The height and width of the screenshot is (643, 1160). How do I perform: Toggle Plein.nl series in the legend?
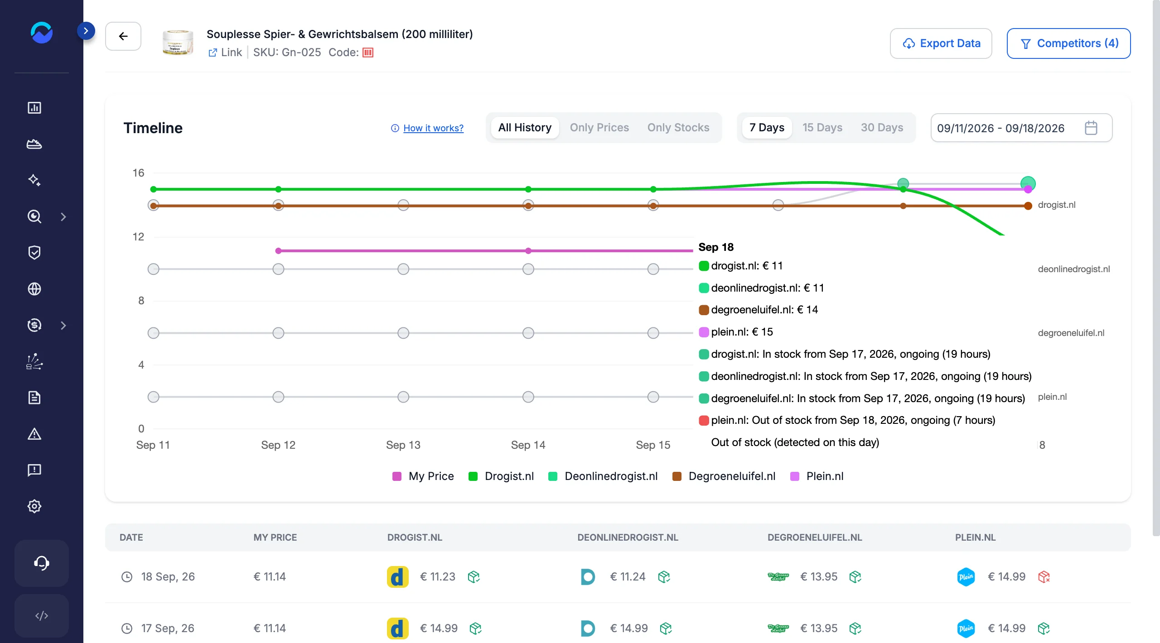pos(817,476)
